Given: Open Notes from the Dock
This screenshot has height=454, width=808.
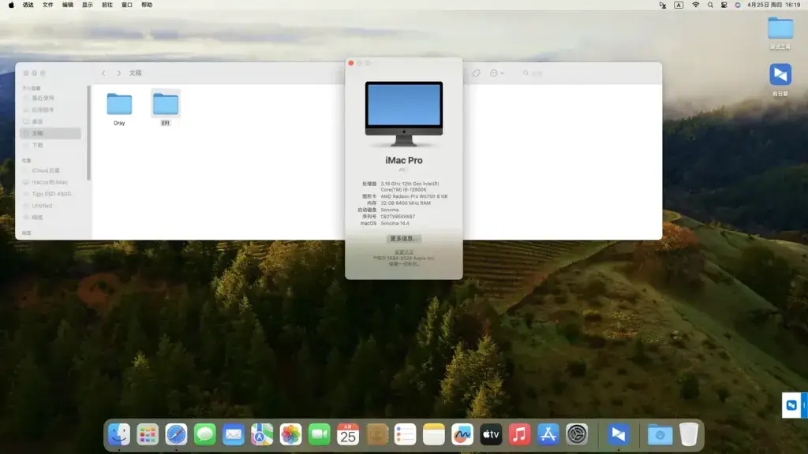Looking at the screenshot, I should pyautogui.click(x=434, y=434).
